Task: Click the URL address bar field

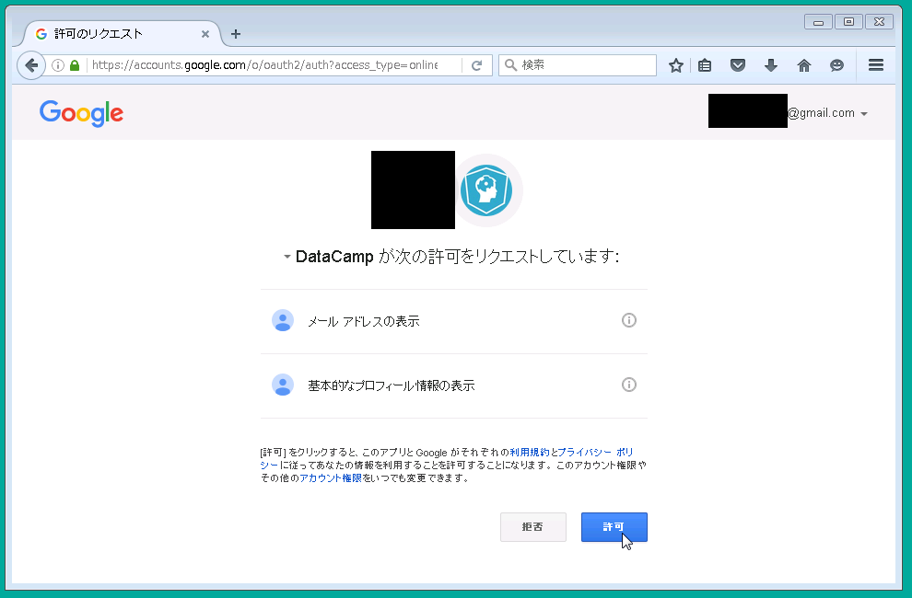Action: pos(264,65)
